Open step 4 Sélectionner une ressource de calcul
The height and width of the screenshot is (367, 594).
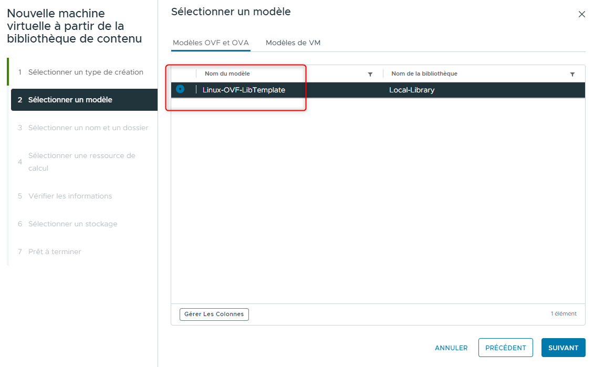(81, 162)
